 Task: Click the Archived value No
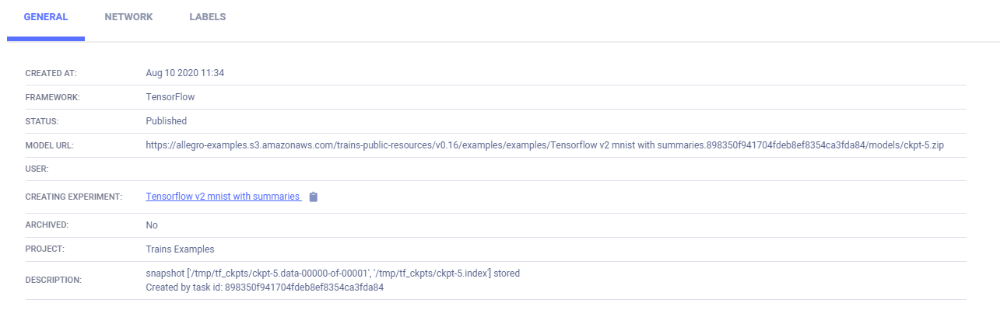coord(152,225)
